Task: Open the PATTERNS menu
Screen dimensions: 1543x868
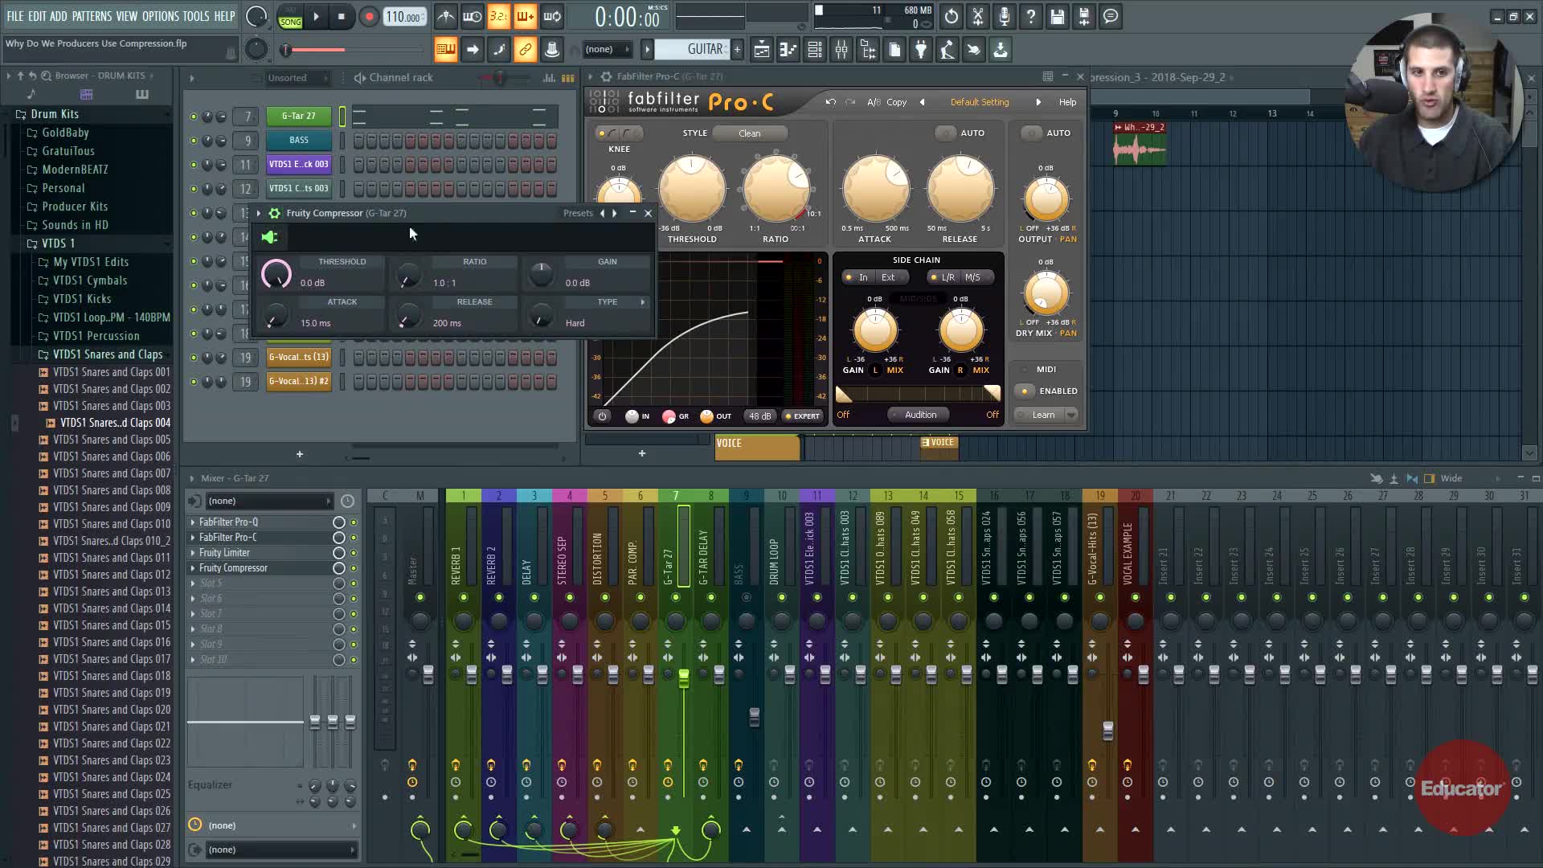Action: point(92,16)
